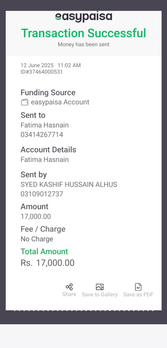The image size is (167, 348).
Task: Click the Money has been sent subtitle
Action: pyautogui.click(x=84, y=45)
